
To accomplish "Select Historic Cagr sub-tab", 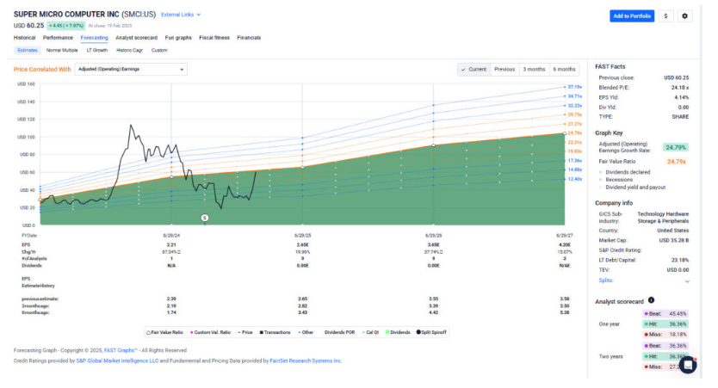I will point(130,51).
